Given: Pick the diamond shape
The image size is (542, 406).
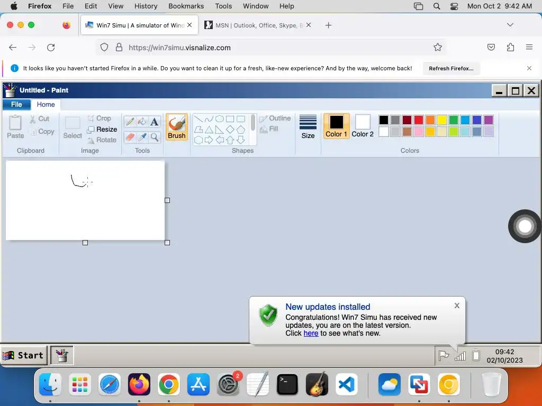Looking at the screenshot, I should click(x=230, y=130).
